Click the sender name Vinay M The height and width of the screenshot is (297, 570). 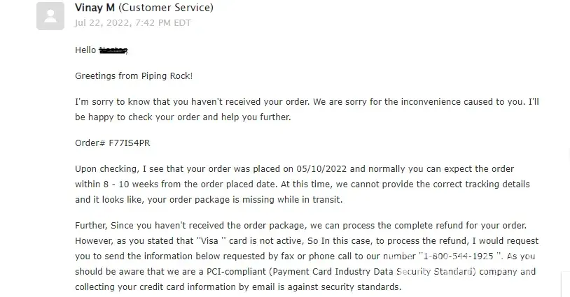click(96, 8)
